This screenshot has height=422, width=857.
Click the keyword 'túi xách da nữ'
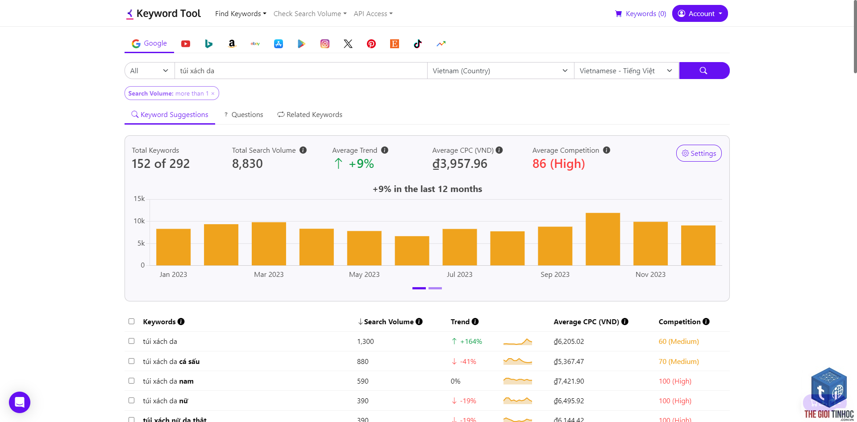tap(165, 401)
